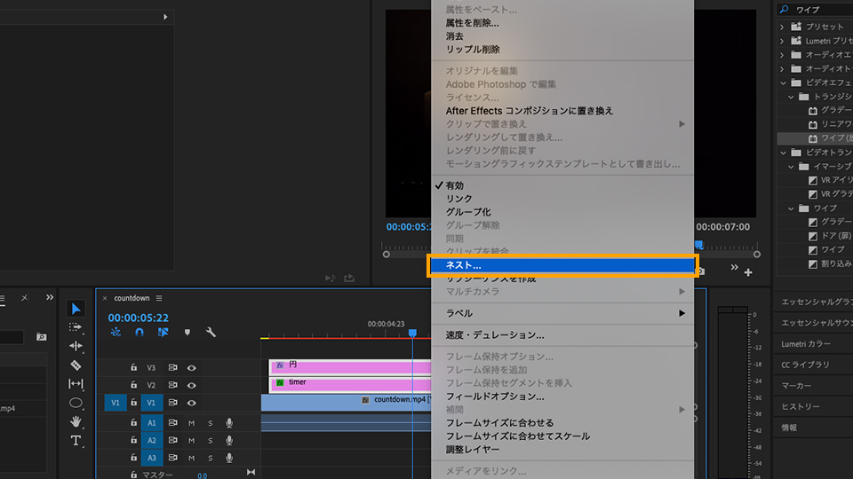Solo audio track A2

[x=211, y=441]
